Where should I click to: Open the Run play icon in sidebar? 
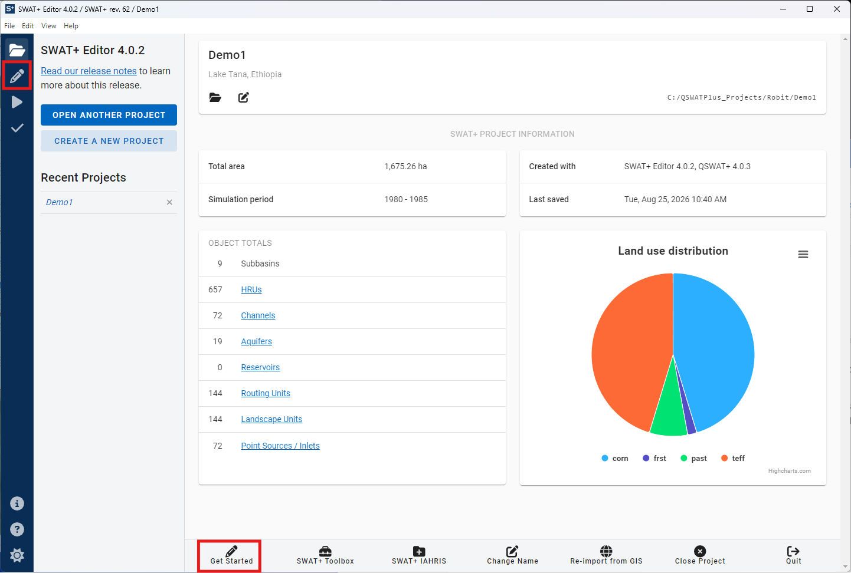(x=17, y=102)
